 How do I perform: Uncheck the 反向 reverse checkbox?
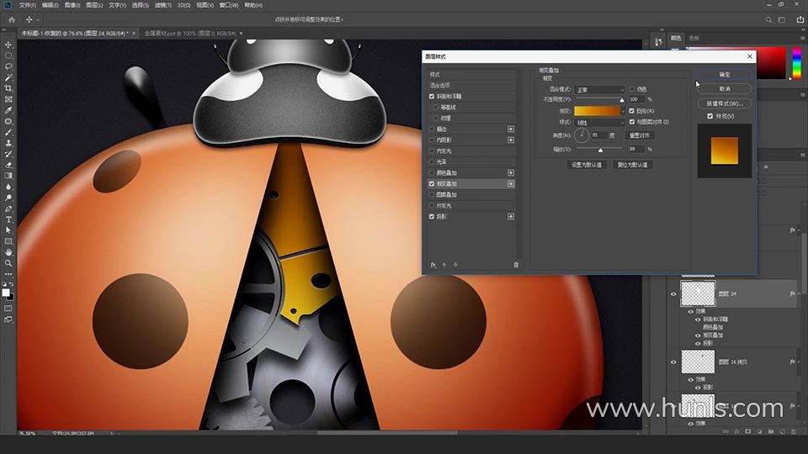(633, 110)
